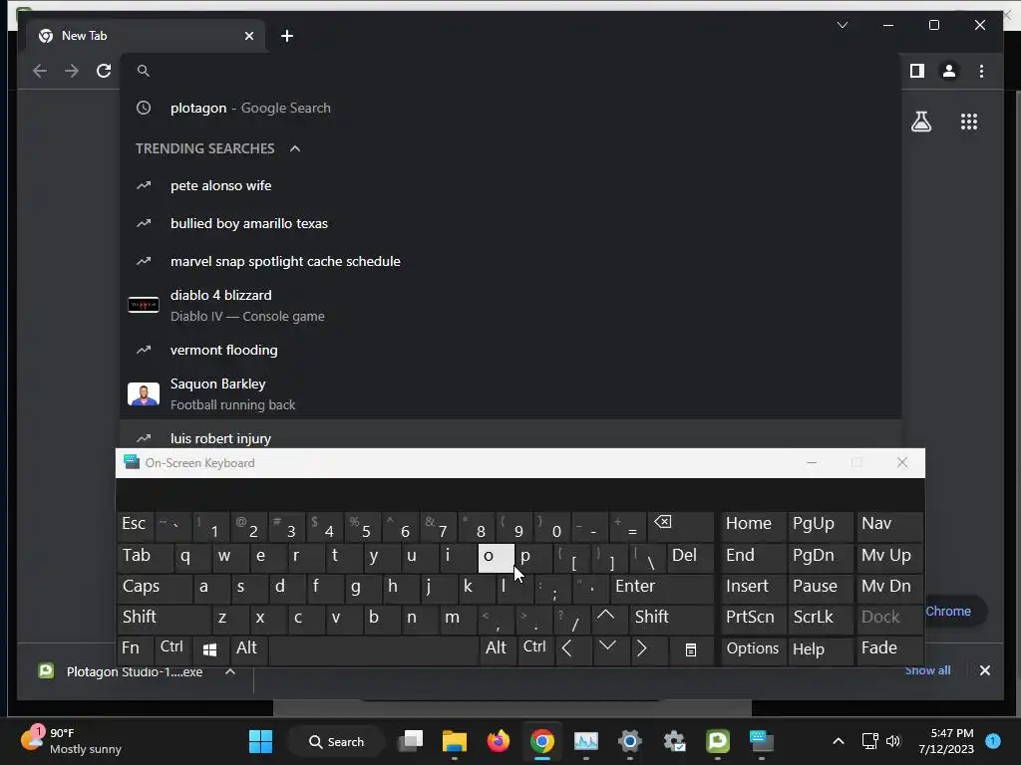Expand Plotagon Studio download options chevron
This screenshot has width=1021, height=765.
tap(230, 672)
